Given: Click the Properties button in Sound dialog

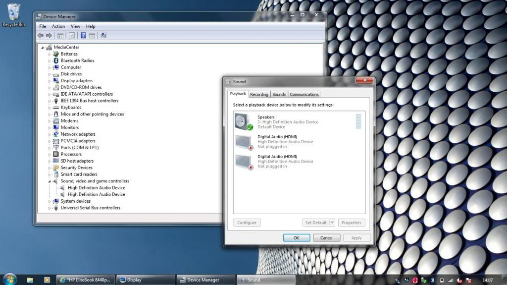Looking at the screenshot, I should click(x=352, y=223).
